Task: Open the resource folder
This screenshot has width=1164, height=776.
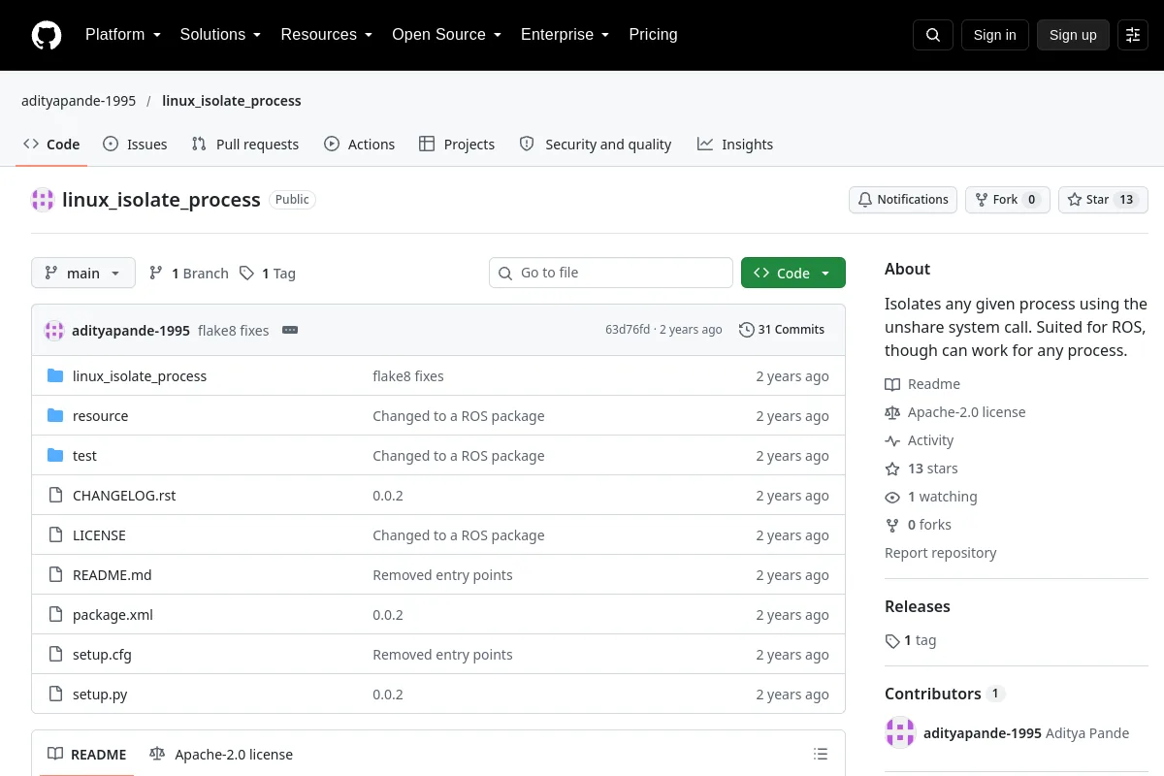Action: 101,416
